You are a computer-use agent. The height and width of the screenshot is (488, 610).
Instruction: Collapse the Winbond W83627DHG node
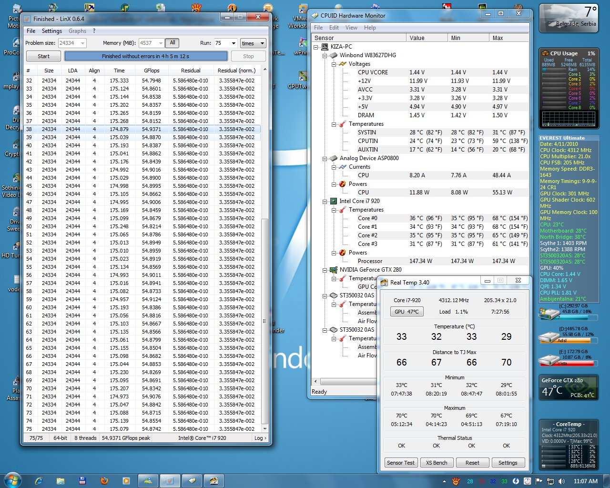(x=325, y=55)
